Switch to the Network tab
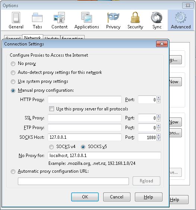196x210 pixels. click(32, 37)
